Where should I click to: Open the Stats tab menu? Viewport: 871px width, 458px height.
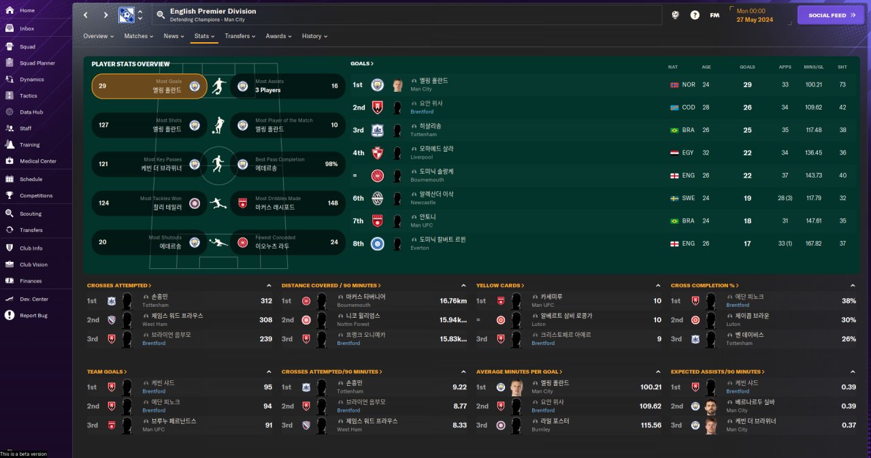click(x=204, y=36)
